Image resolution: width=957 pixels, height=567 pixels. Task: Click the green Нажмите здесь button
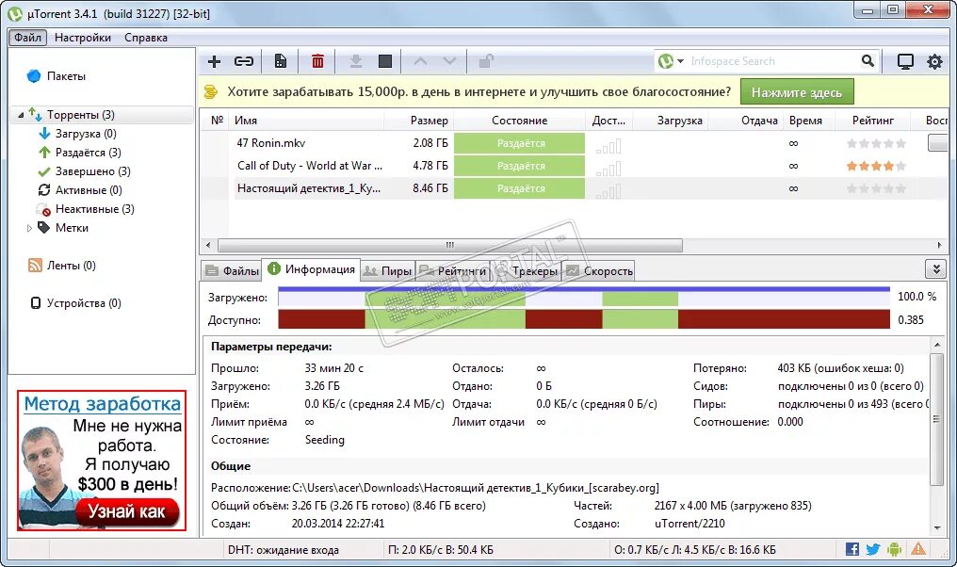click(x=797, y=92)
